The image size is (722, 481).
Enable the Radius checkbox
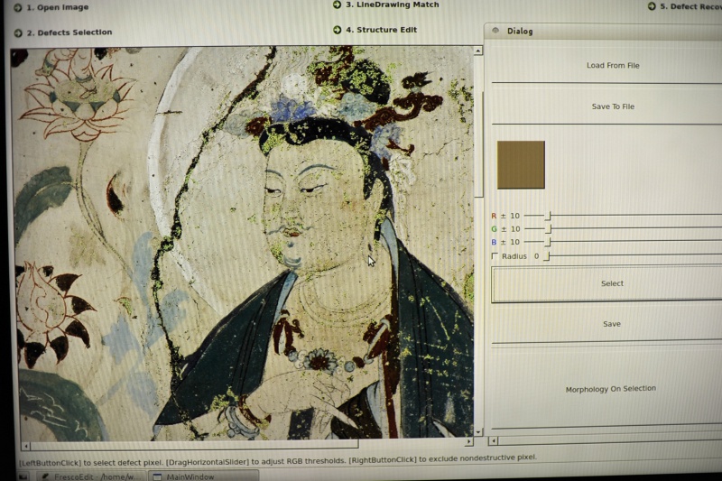495,256
